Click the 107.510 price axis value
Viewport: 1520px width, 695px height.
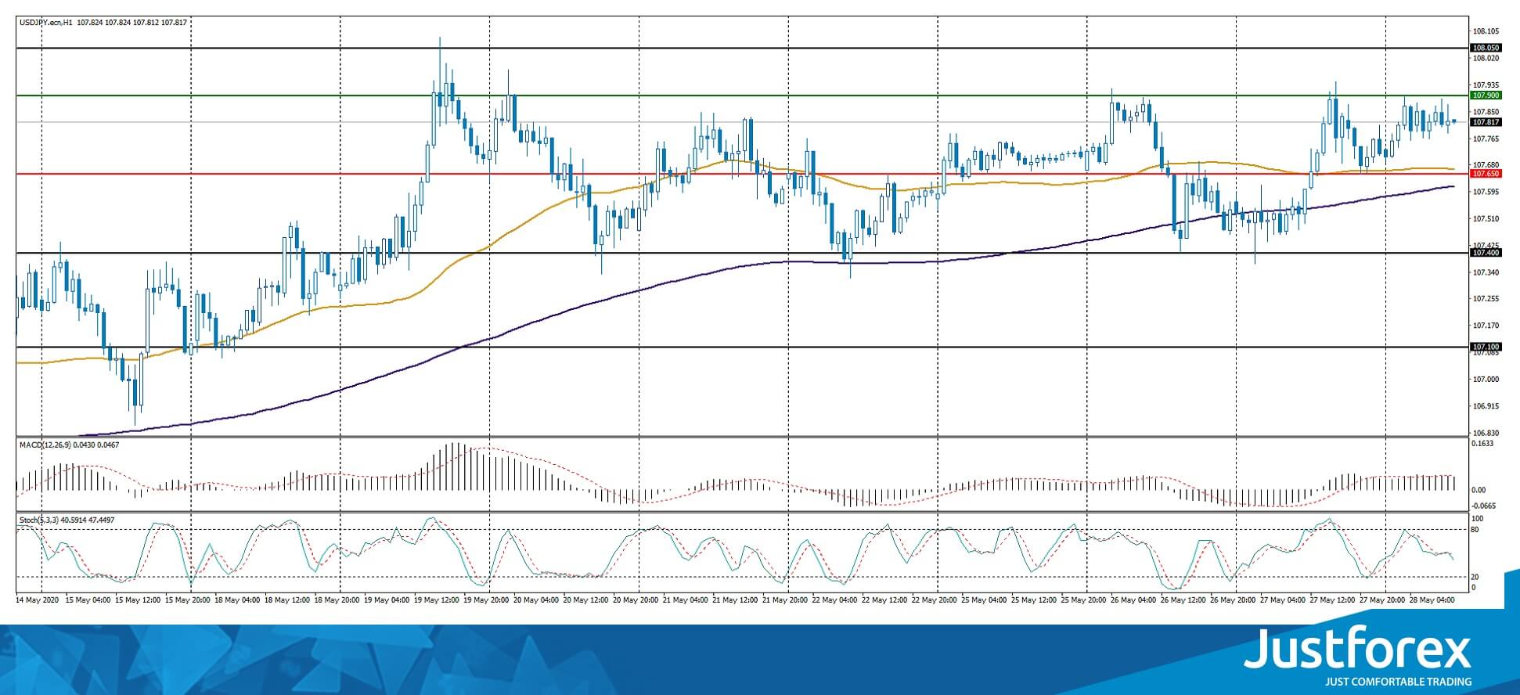coord(1486,219)
